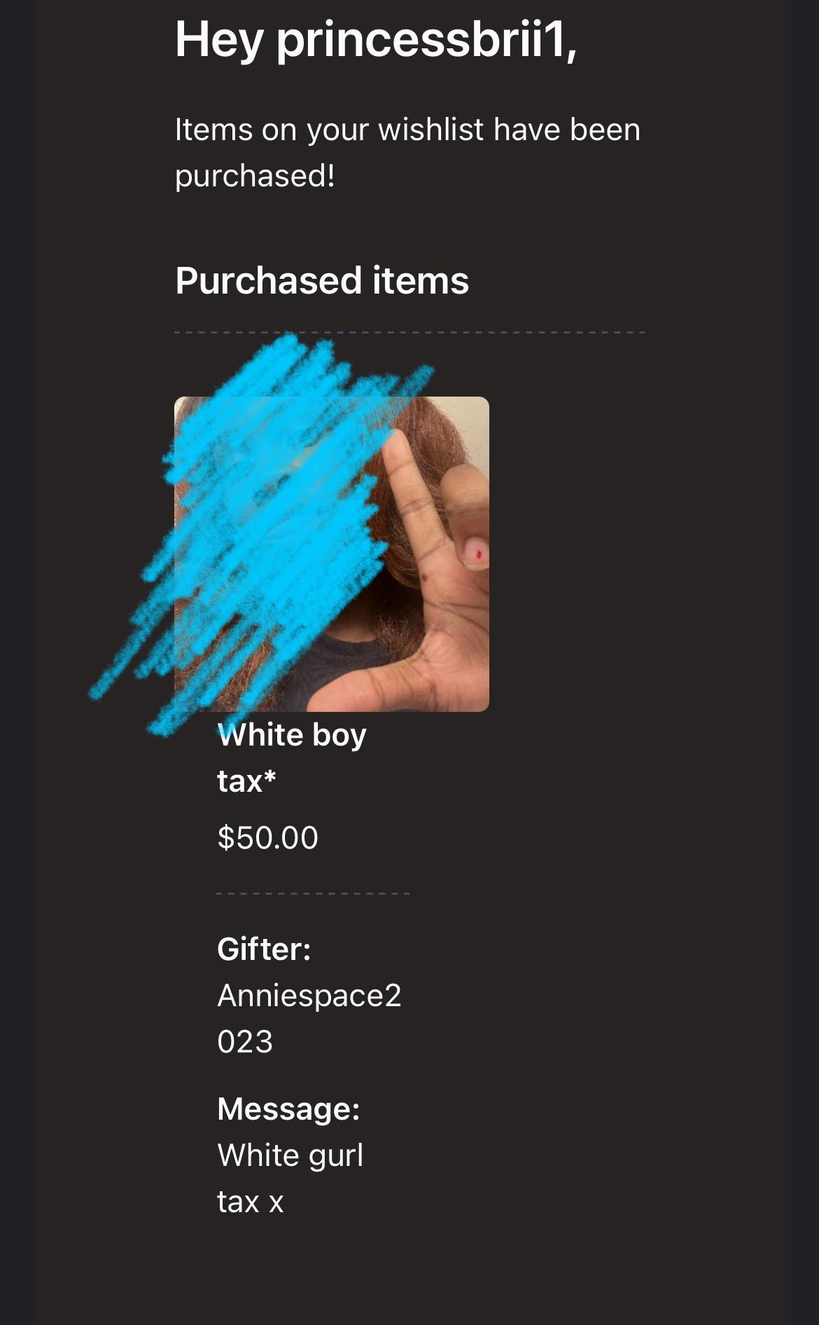Click the 'Gifter:' label
The width and height of the screenshot is (819, 1325).
point(264,949)
